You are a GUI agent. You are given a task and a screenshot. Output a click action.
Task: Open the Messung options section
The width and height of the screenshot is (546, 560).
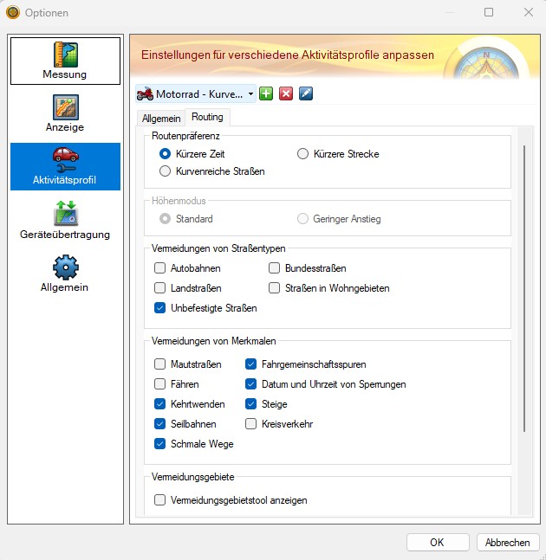click(65, 61)
